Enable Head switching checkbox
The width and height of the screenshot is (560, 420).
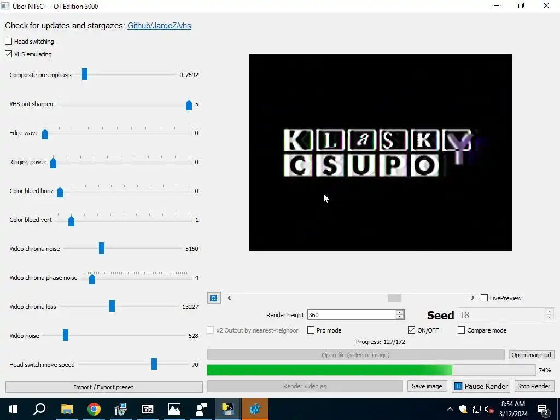[x=9, y=42]
